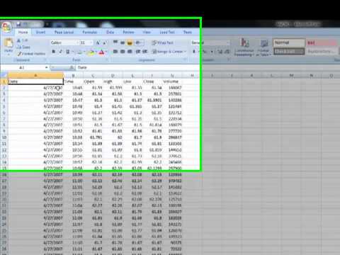Apply the Accounting currency format icon
The width and height of the screenshot is (340, 255).
(x=194, y=52)
